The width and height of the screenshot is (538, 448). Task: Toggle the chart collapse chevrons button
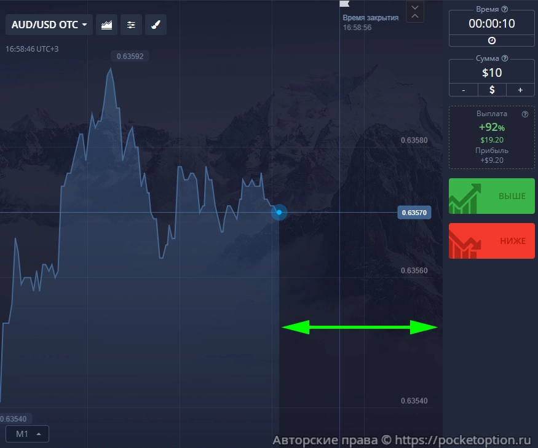tap(416, 12)
